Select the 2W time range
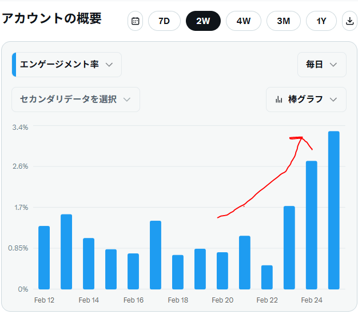The width and height of the screenshot is (358, 318). pyautogui.click(x=203, y=21)
